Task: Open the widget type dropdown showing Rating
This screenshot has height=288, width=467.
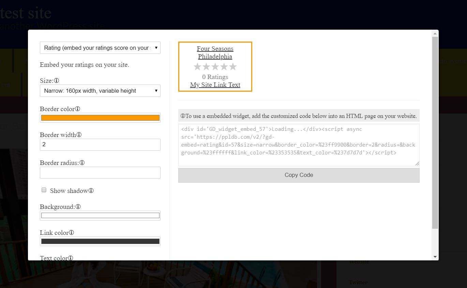Action: tap(100, 48)
